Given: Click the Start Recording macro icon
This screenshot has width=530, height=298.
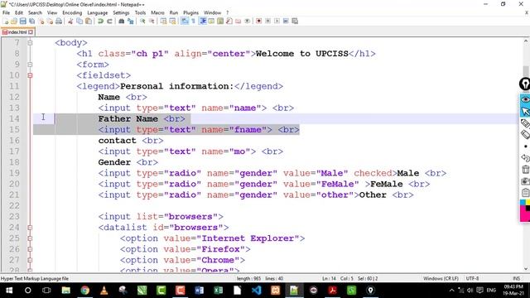Looking at the screenshot, I should click(x=258, y=21).
